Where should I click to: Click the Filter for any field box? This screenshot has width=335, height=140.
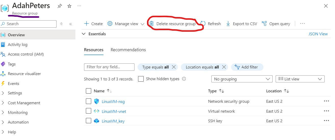point(109,67)
